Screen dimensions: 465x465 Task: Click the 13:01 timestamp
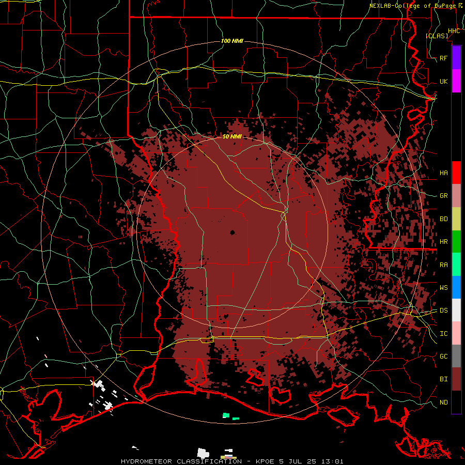tap(333, 461)
